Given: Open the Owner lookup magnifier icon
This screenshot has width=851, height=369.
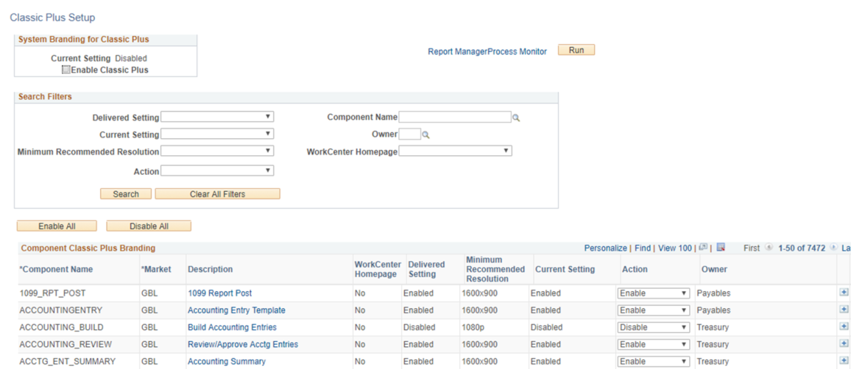Looking at the screenshot, I should click(x=426, y=135).
